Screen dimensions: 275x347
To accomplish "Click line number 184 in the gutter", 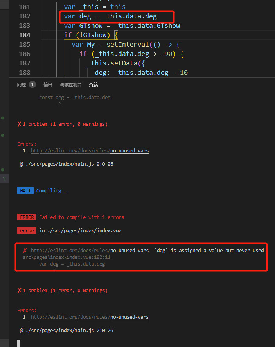I will tap(25, 35).
